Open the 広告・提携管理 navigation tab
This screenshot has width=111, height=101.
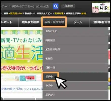[54, 22]
